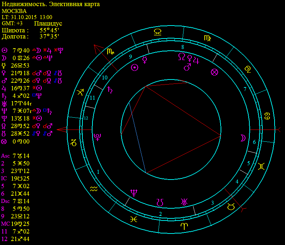Select the latitude value 55°45'
Viewport: 285px width, 245px height.
click(x=49, y=30)
